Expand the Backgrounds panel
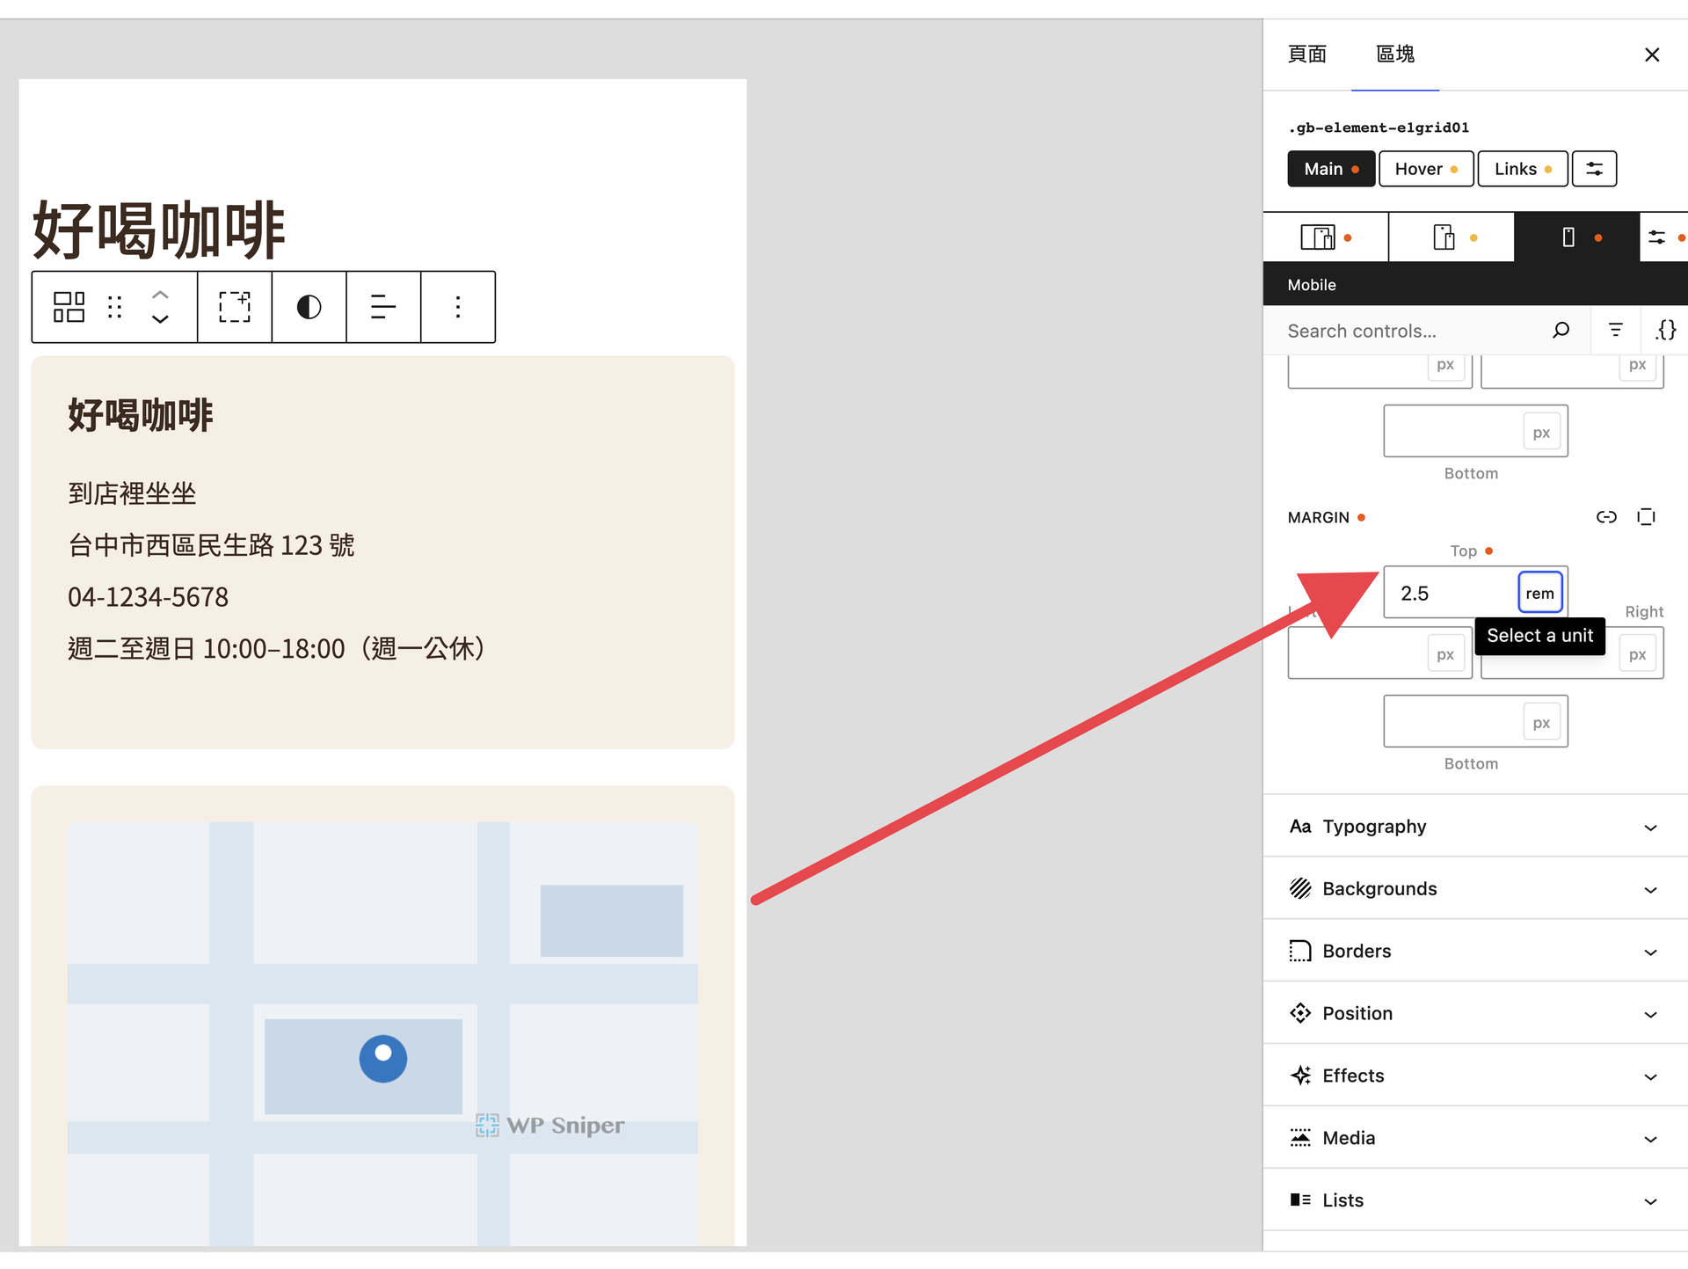This screenshot has height=1269, width=1688. coord(1475,889)
